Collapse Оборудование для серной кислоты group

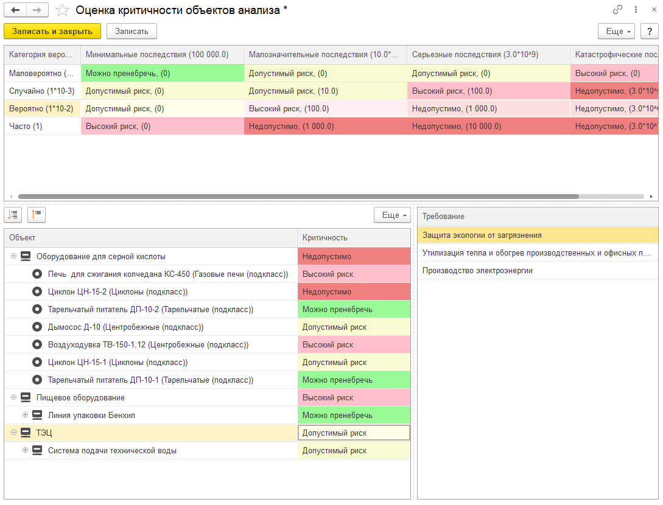pos(13,256)
